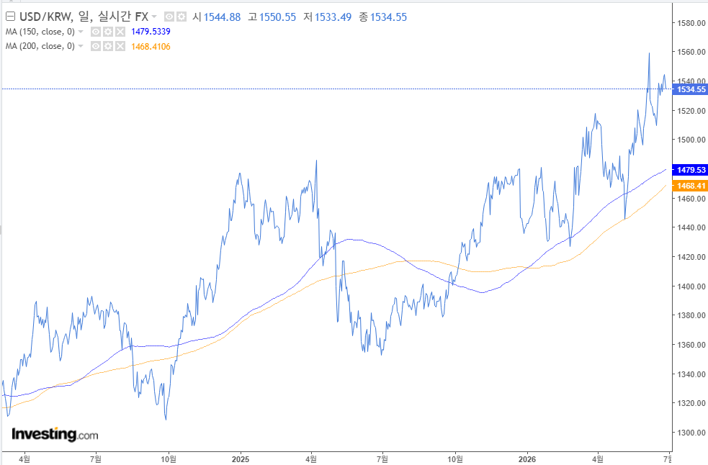Click the USD/KRW chart title text
This screenshot has height=465, width=708.
coord(84,17)
